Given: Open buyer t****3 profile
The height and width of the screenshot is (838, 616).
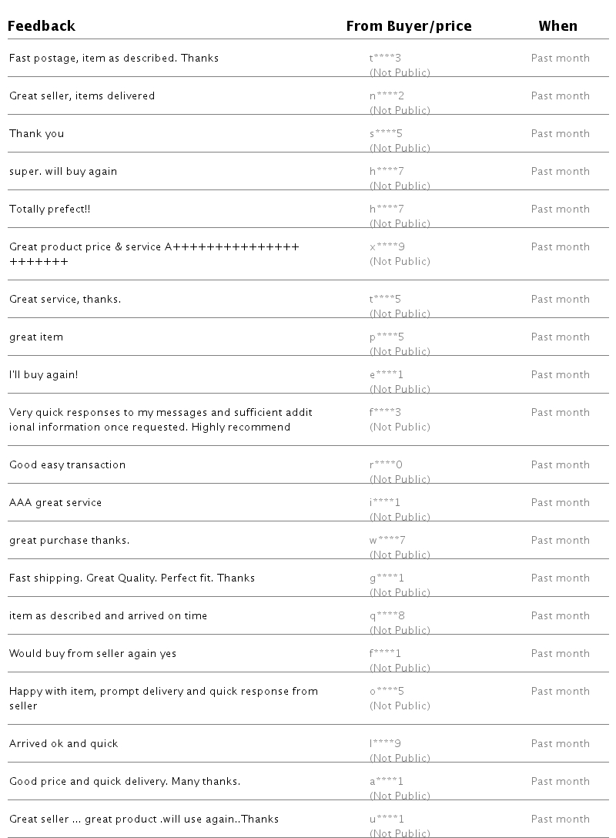Looking at the screenshot, I should (x=386, y=59).
